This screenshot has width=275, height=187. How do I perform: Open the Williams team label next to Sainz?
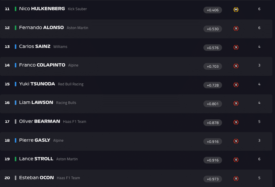pos(60,47)
